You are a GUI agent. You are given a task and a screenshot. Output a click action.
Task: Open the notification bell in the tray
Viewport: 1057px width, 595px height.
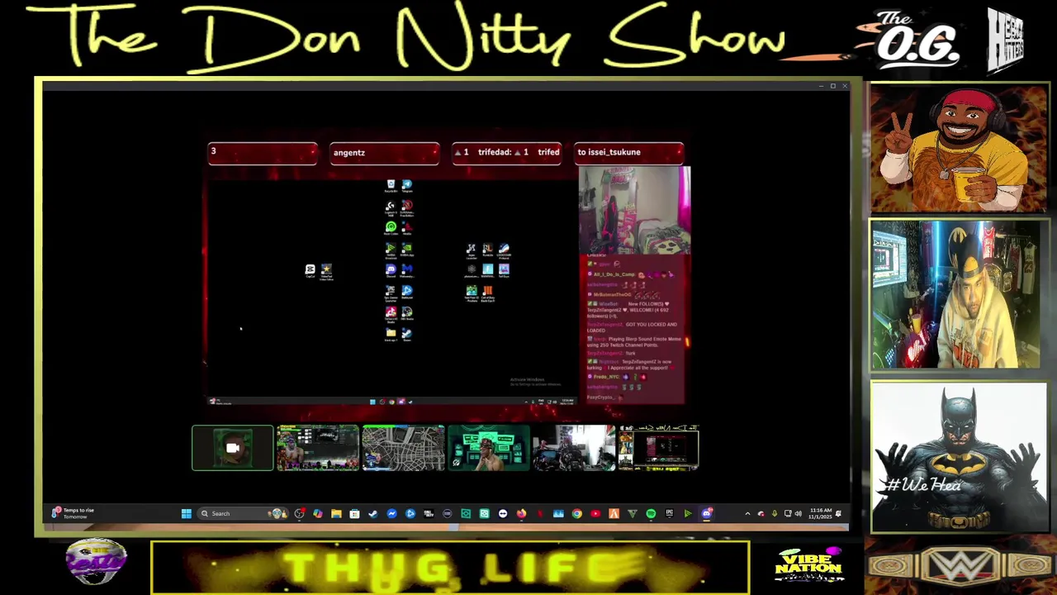tap(838, 513)
